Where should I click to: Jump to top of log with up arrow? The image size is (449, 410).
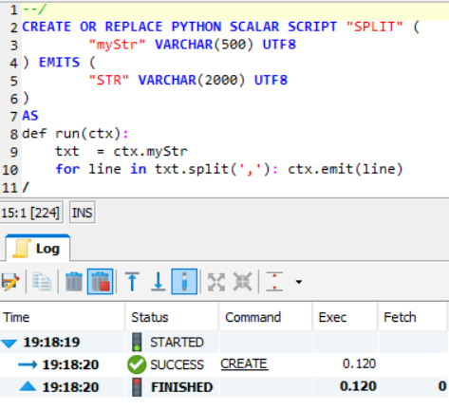[132, 282]
